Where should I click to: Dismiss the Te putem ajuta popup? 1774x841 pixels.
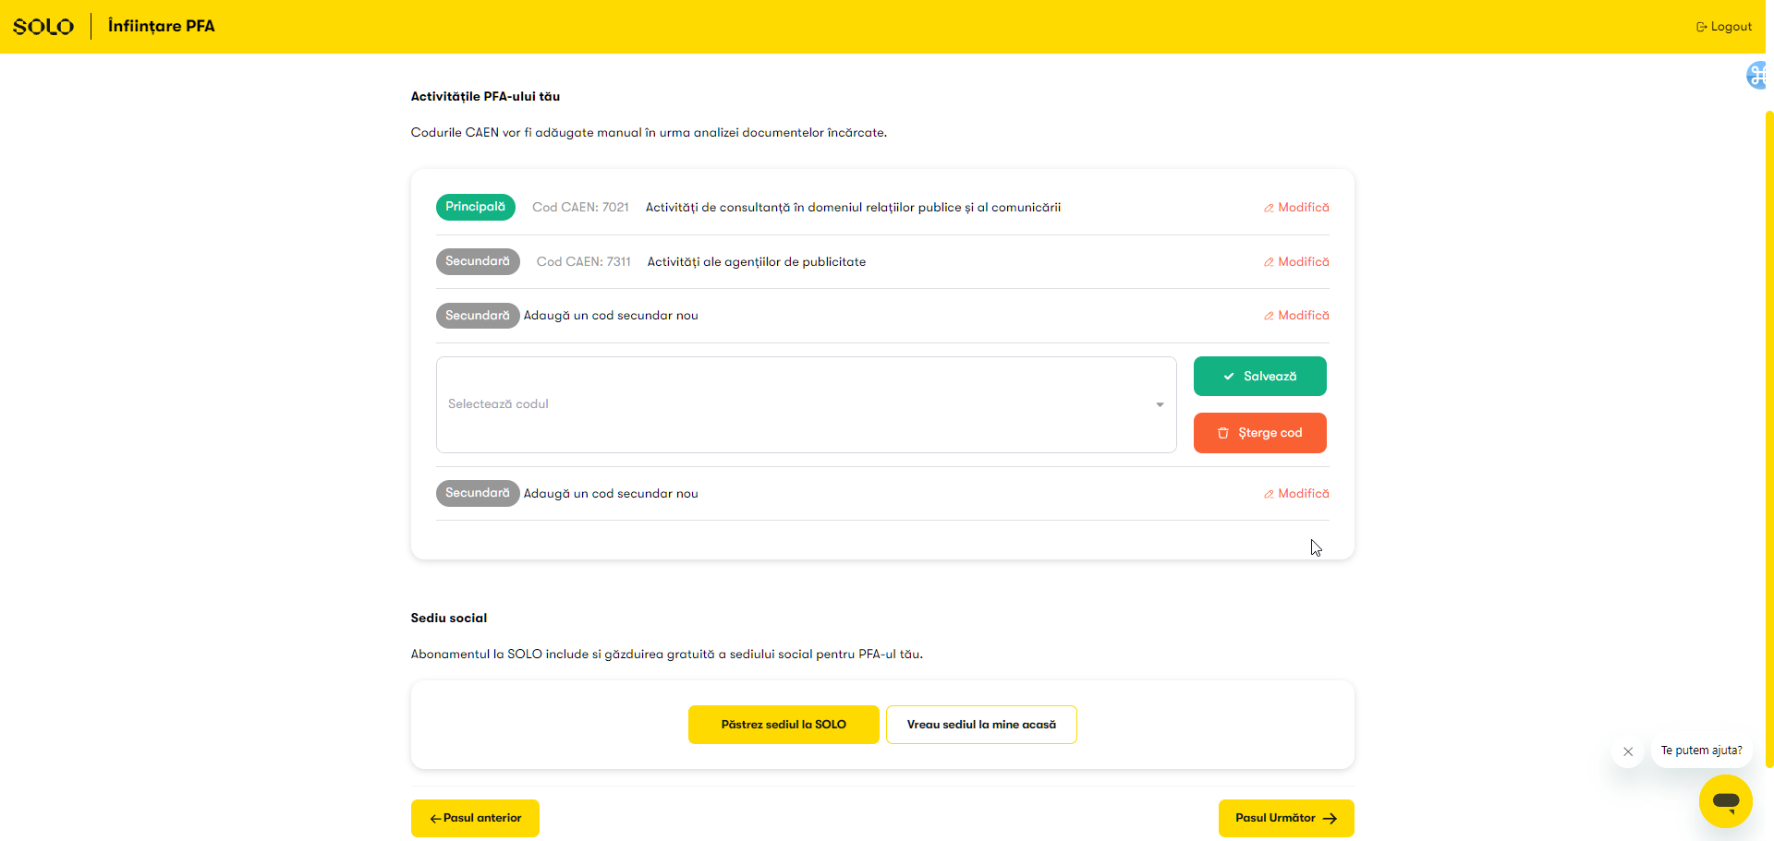coord(1628,751)
